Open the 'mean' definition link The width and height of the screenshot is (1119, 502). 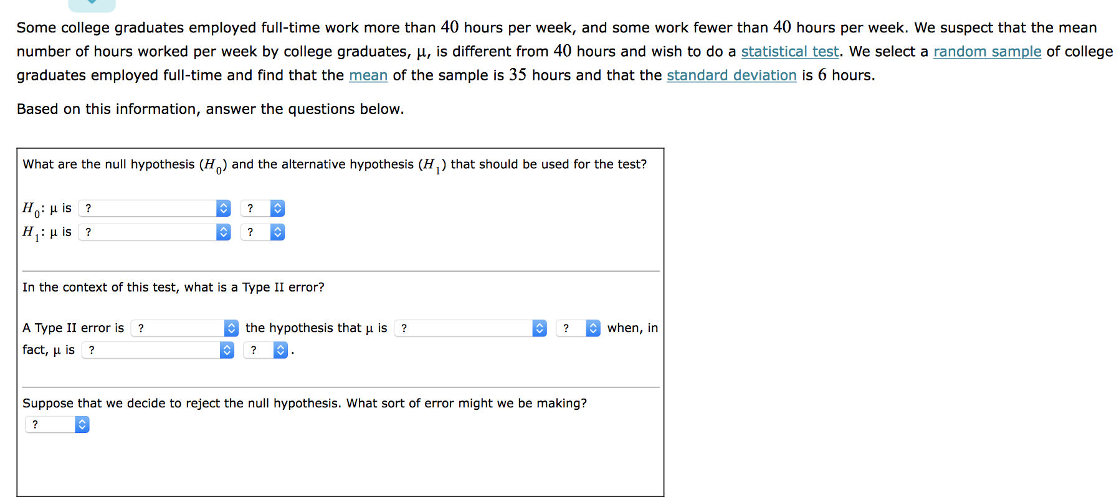coord(368,75)
